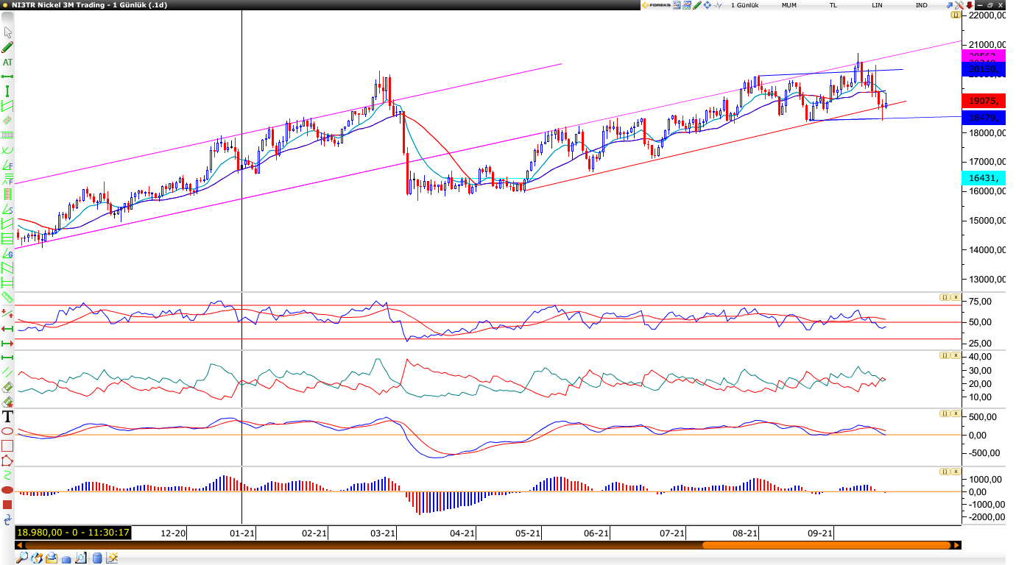Open the MUM chart type selector
1016x565 pixels.
[789, 5]
